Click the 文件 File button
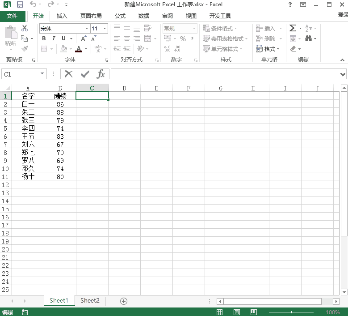This screenshot has height=316, width=348. 13,16
